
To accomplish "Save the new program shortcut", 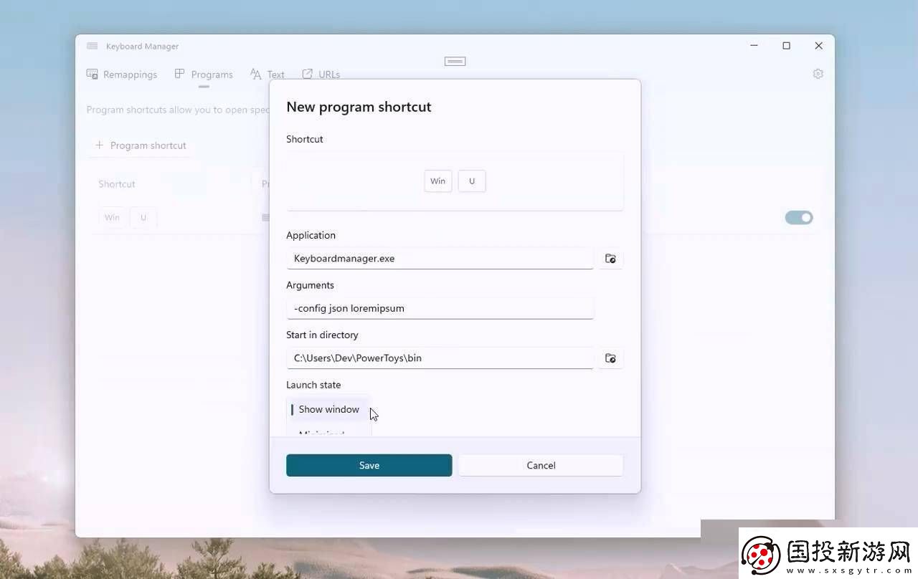I will pos(369,466).
